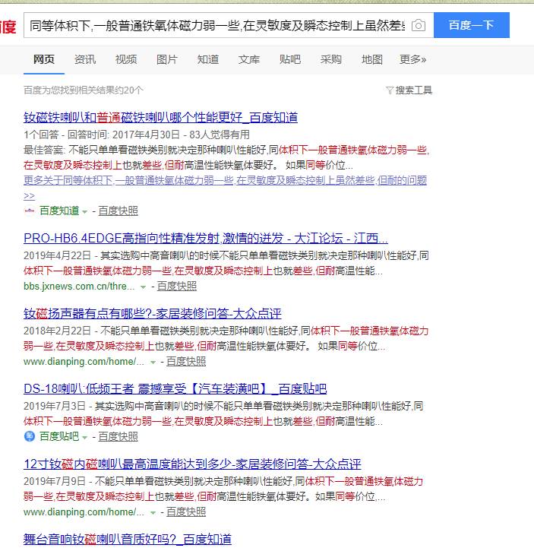Image resolution: width=534 pixels, height=548 pixels.
Task: Open the 更多关于同等体积下 related questions link
Action: [x=226, y=180]
